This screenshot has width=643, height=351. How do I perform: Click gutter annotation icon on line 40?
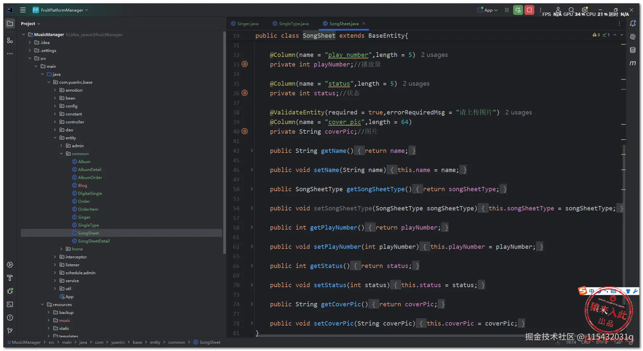click(244, 131)
